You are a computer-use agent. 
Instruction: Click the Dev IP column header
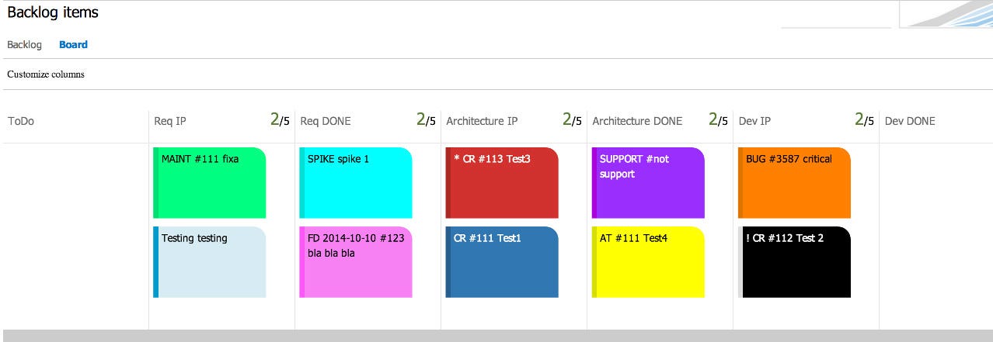[754, 121]
